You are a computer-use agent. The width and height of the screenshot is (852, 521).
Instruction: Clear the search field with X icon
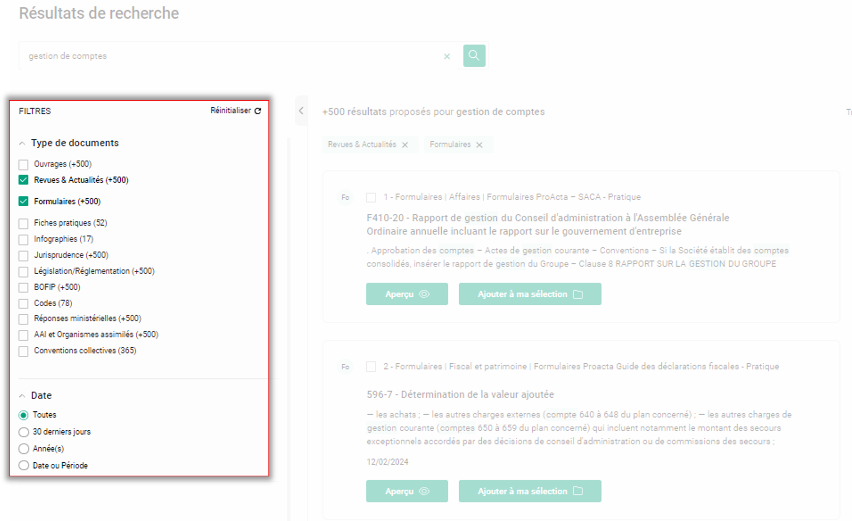[447, 56]
